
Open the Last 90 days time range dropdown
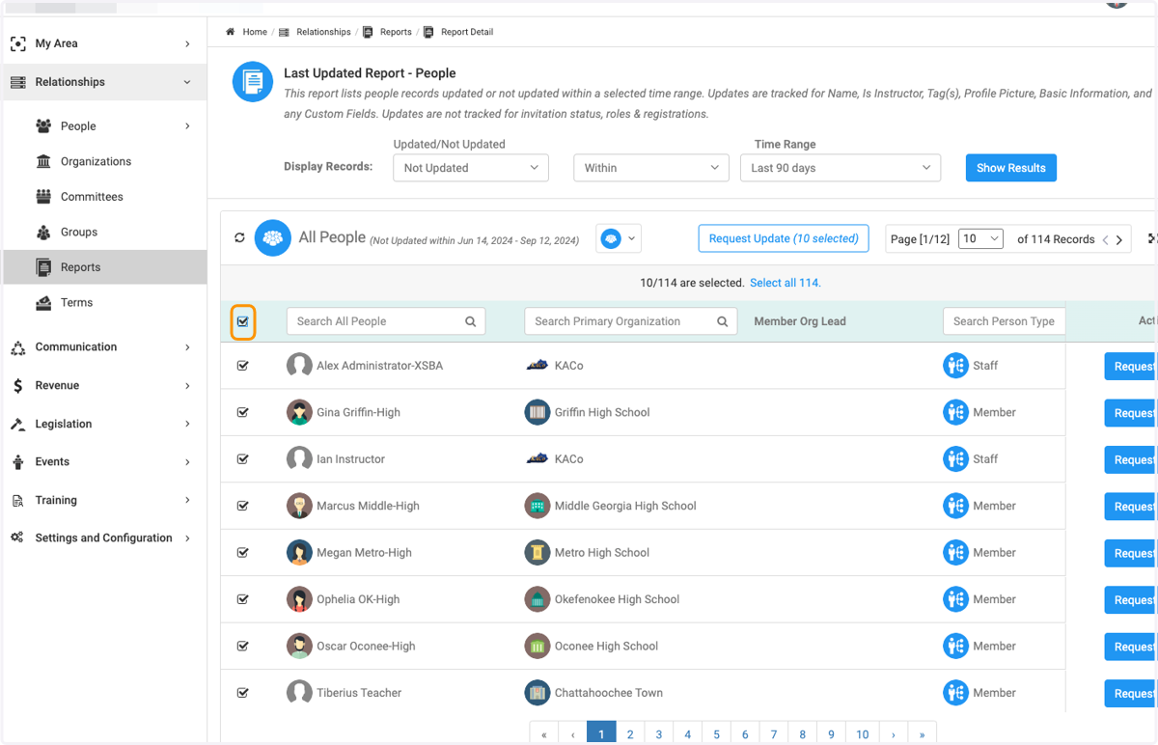click(841, 168)
